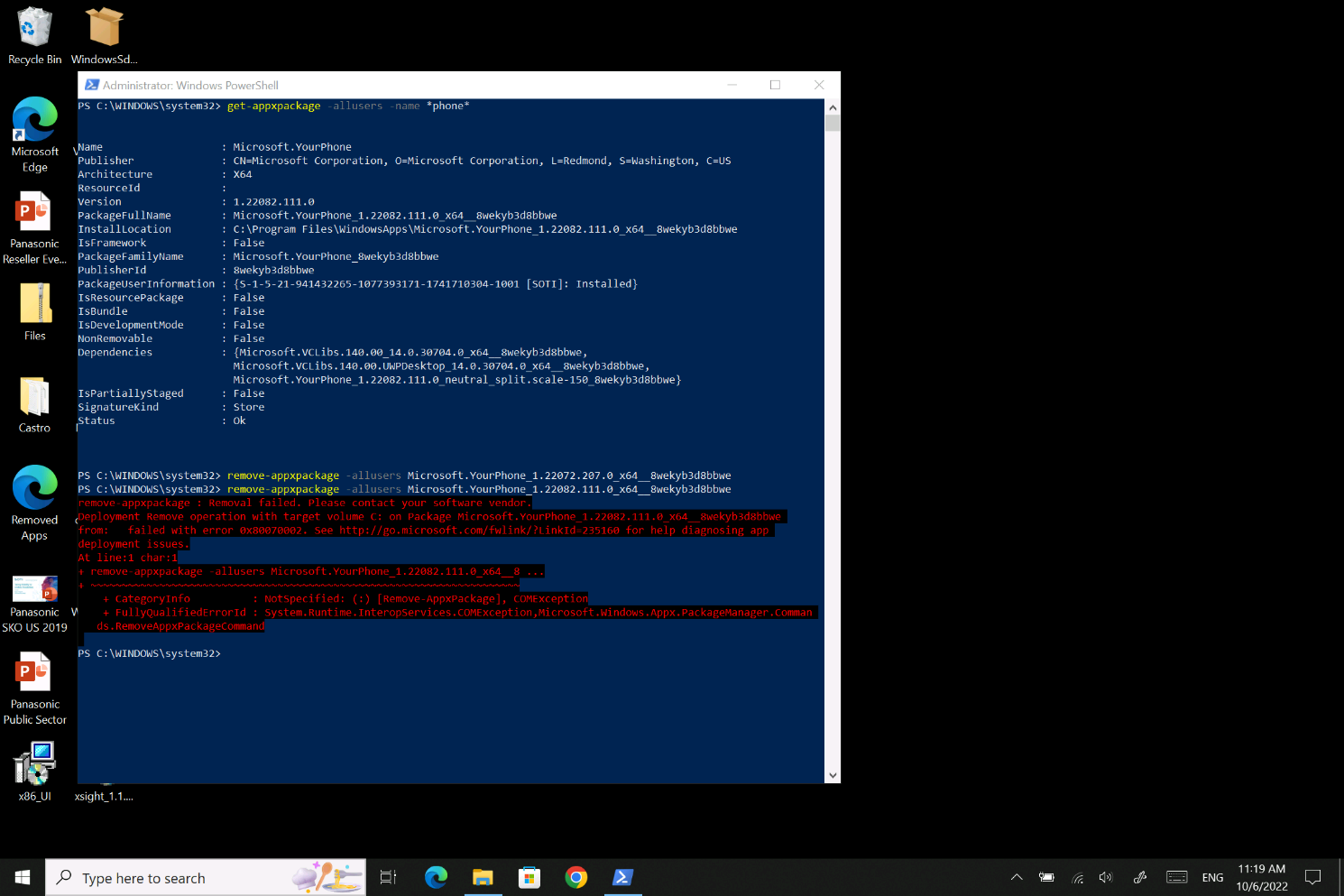
Task: Click PowerShell scrollbar up arrow
Action: tap(833, 107)
